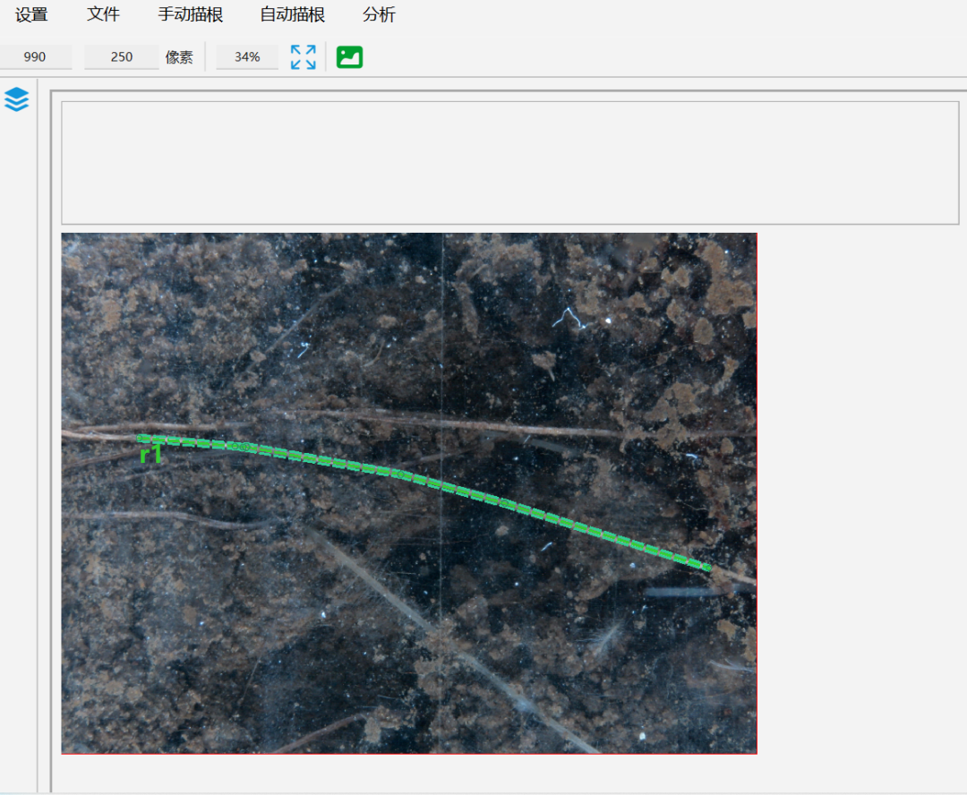This screenshot has height=795, width=967.
Task: Click the 34% zoom level field
Action: pyautogui.click(x=247, y=57)
